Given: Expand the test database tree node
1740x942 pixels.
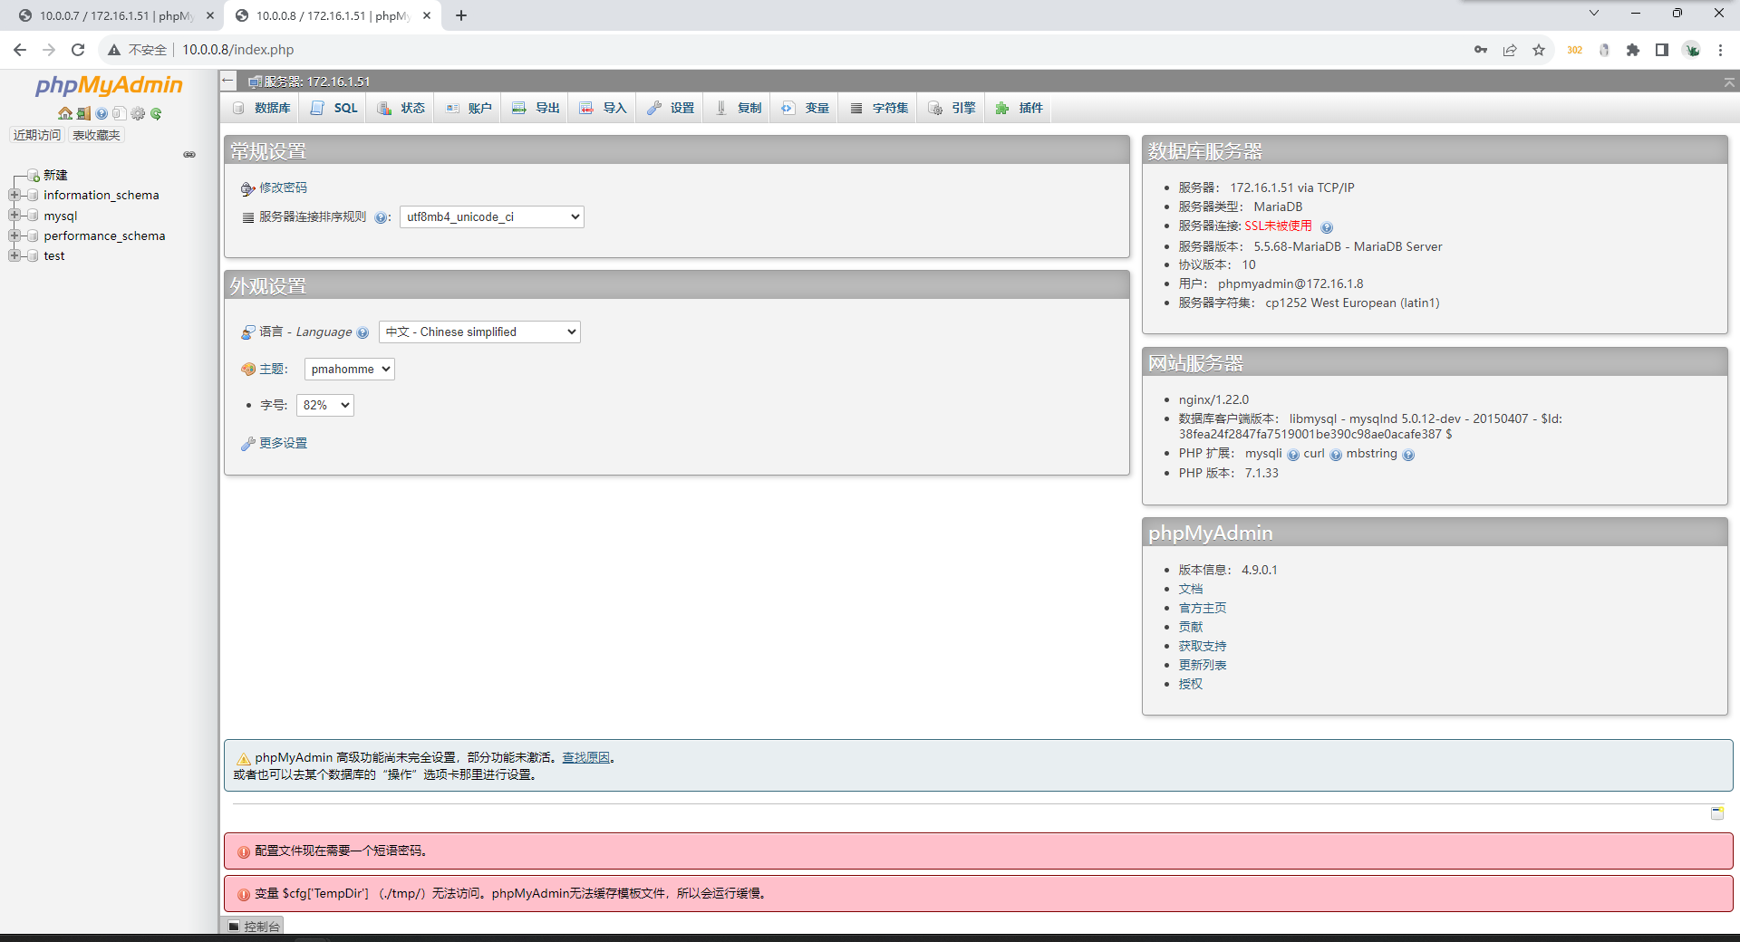Looking at the screenshot, I should [x=14, y=255].
